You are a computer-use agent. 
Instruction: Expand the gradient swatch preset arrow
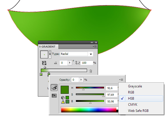point(50,54)
